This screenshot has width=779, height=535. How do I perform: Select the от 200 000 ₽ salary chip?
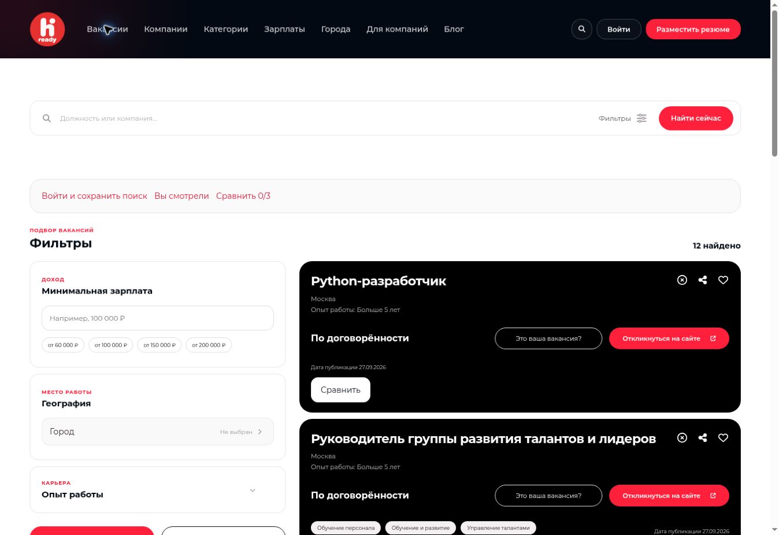(209, 345)
